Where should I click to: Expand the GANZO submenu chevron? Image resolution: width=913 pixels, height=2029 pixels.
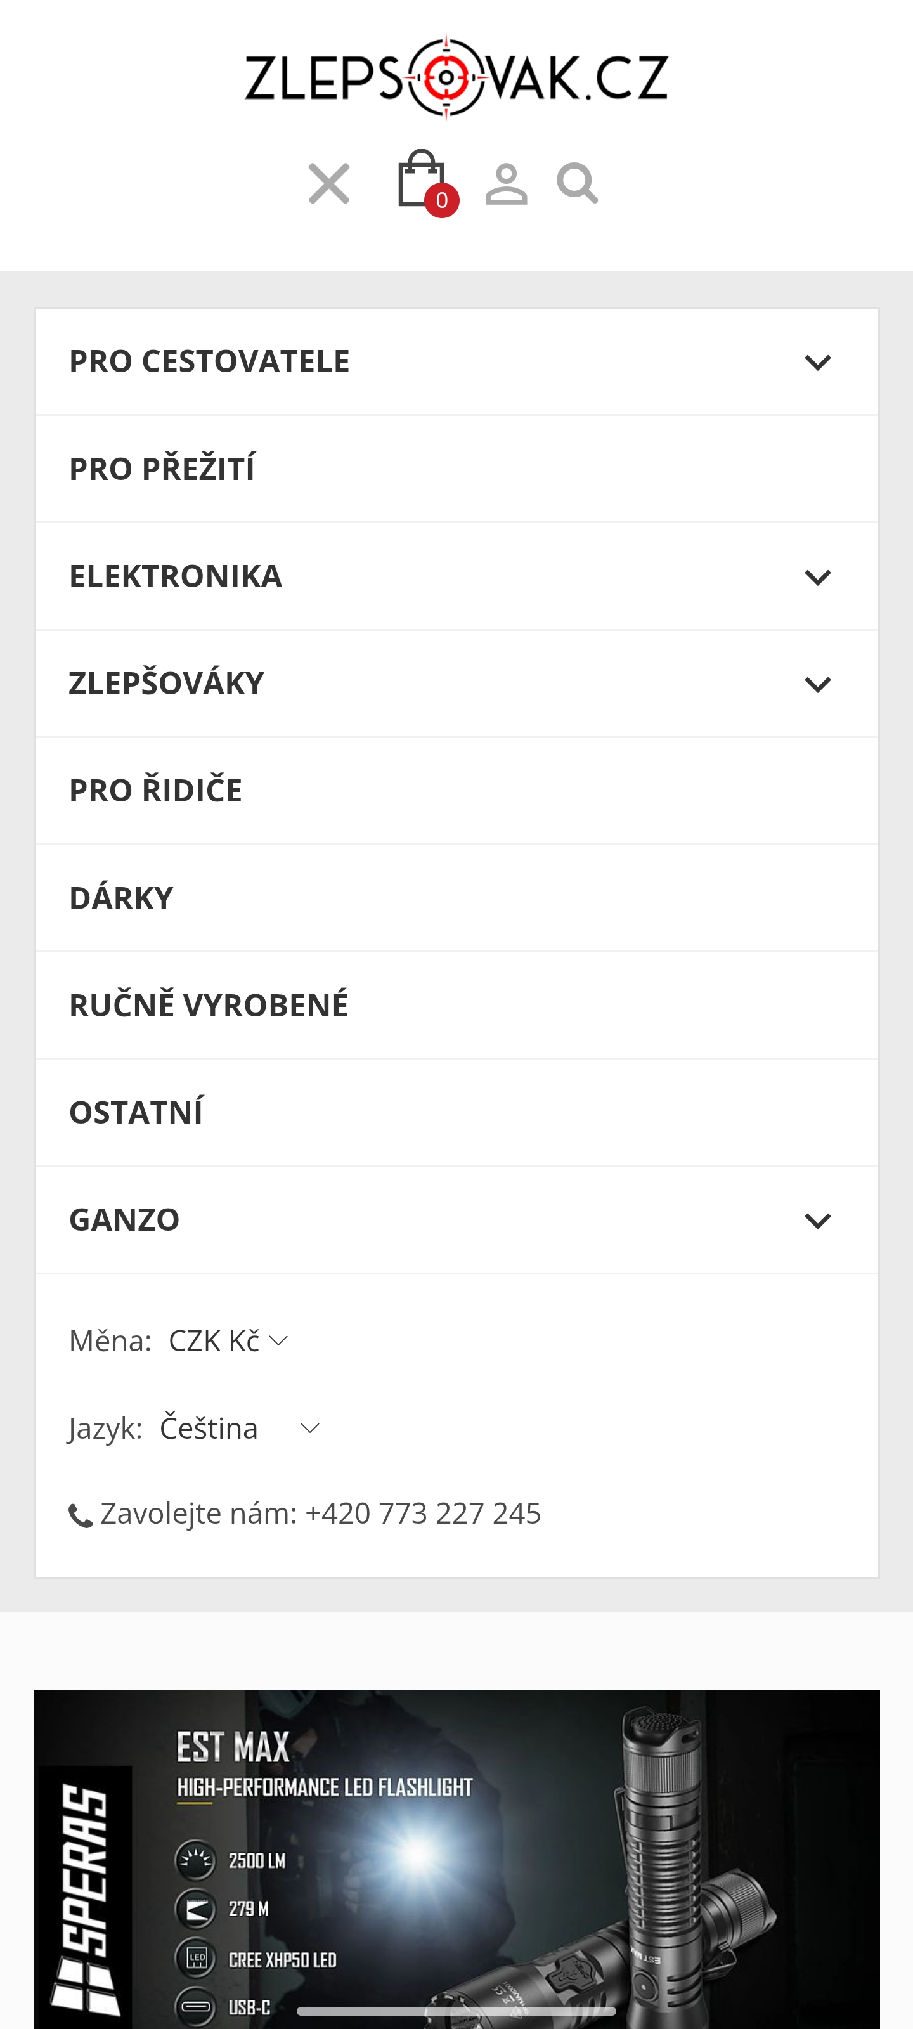[818, 1221]
